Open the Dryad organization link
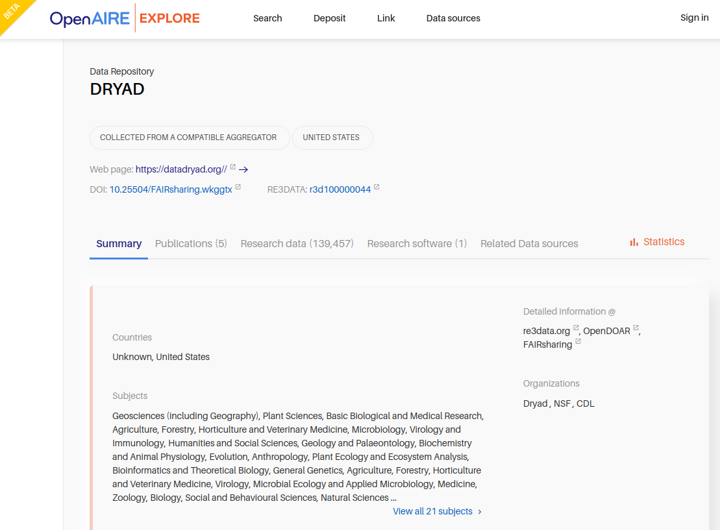The width and height of the screenshot is (720, 530). pos(536,404)
